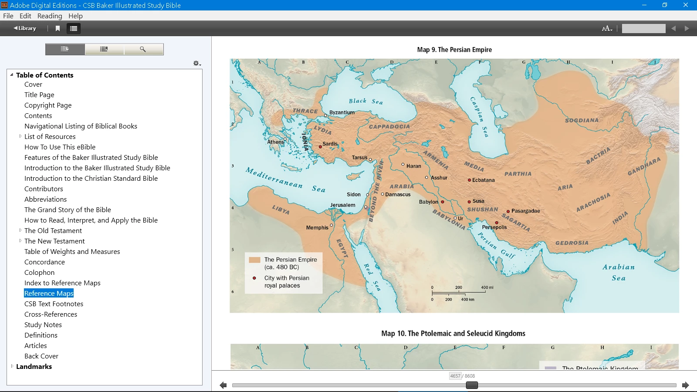Open How To Use This eBible

coord(60,147)
